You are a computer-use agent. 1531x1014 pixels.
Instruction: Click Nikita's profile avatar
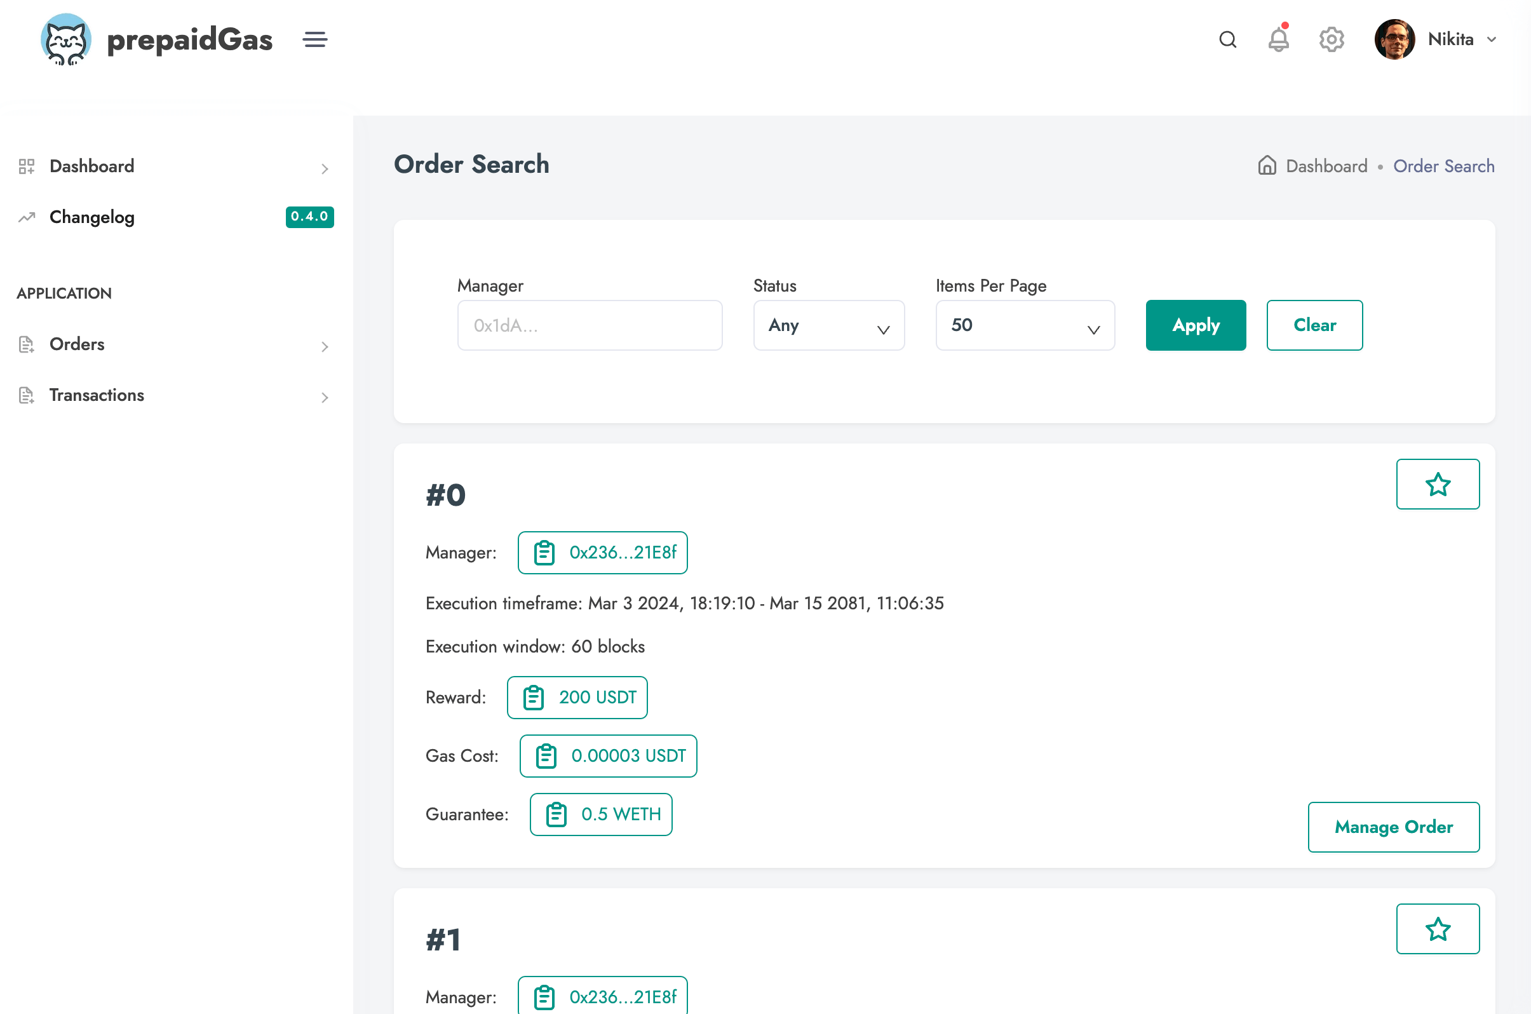(x=1394, y=39)
